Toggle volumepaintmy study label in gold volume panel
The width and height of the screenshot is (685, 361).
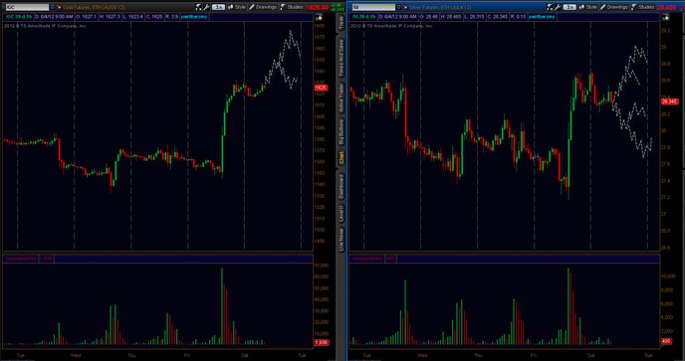21,259
